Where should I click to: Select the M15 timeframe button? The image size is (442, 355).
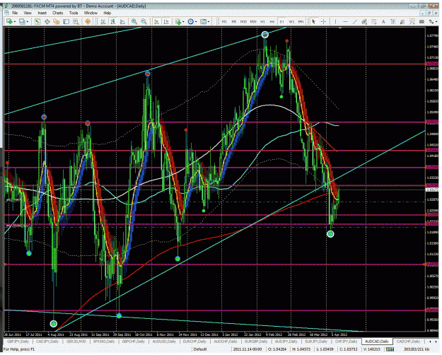point(243,22)
